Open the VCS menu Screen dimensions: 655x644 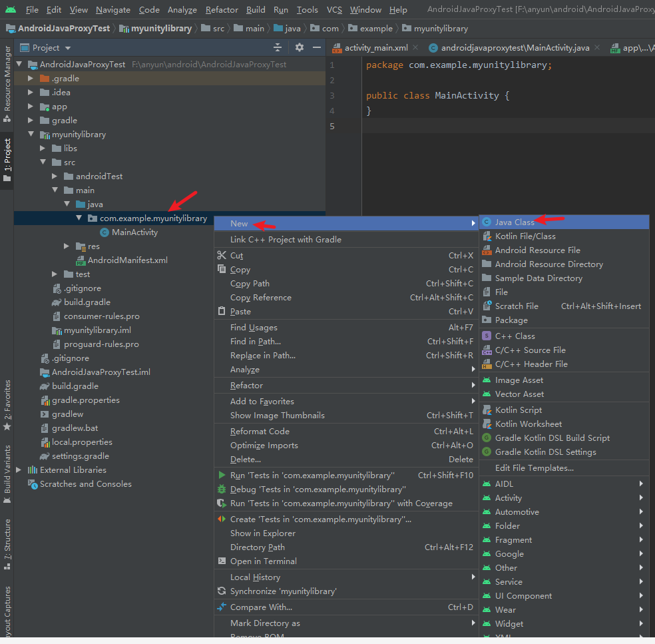tap(334, 9)
